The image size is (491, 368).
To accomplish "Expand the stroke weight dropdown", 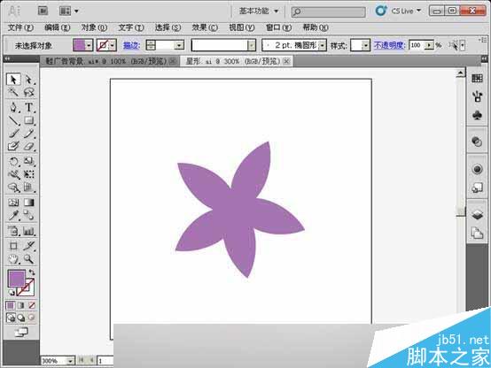I will 179,46.
